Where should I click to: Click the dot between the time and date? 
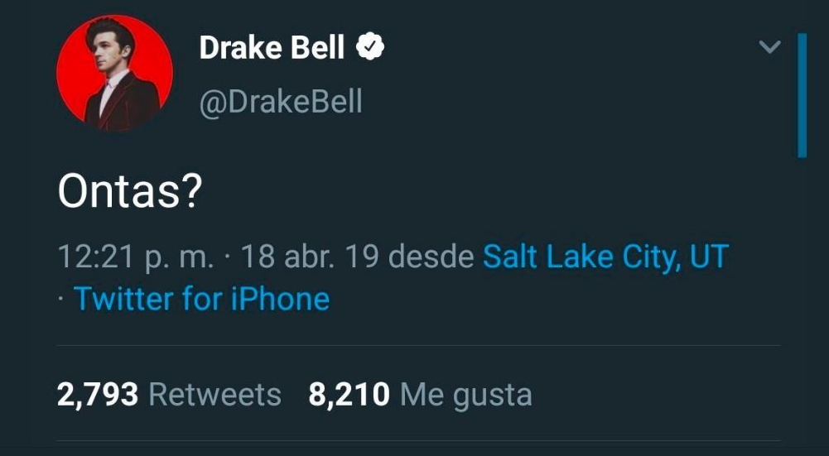[228, 257]
